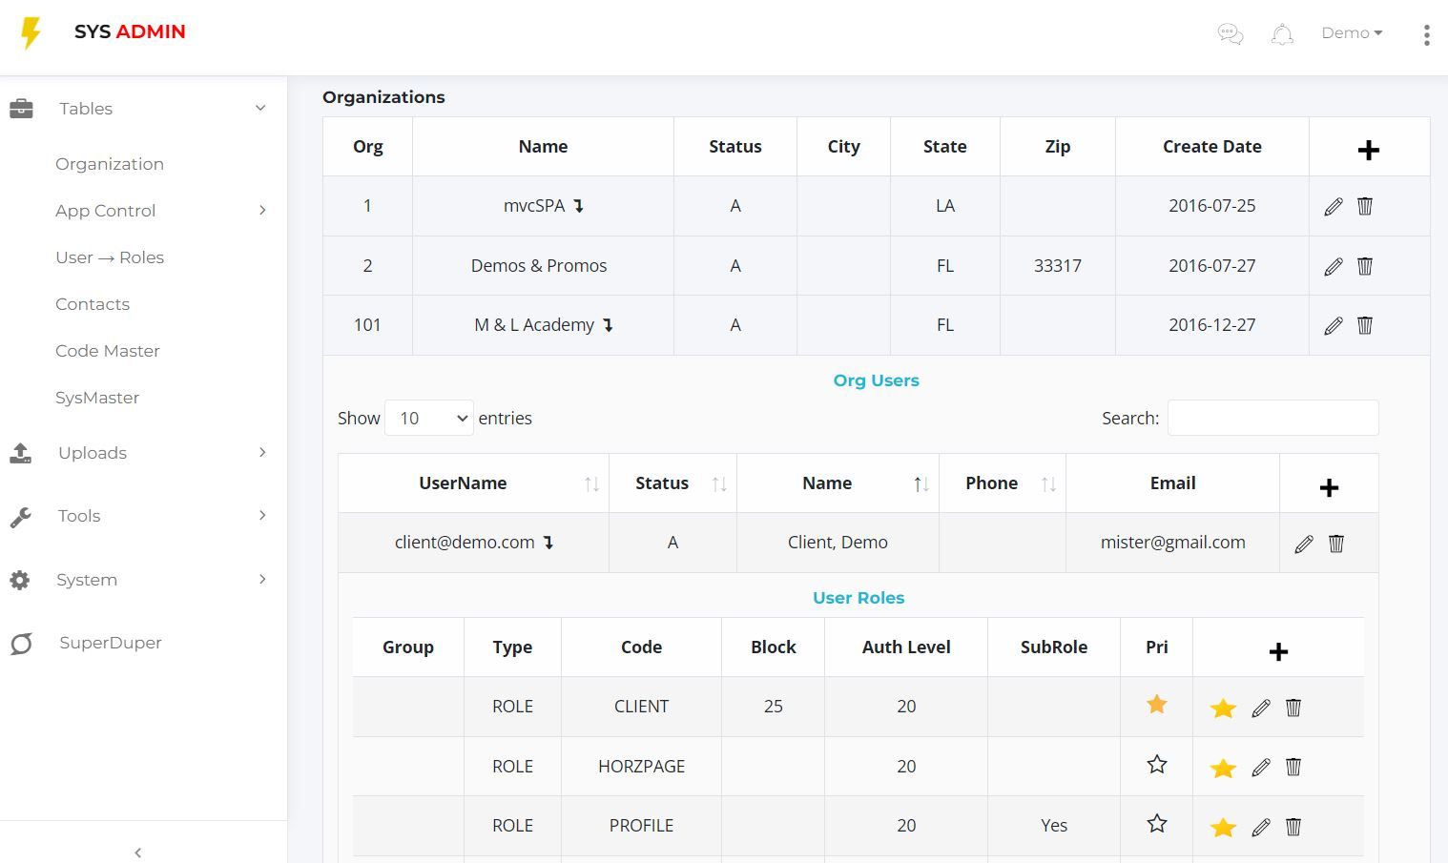Image resolution: width=1448 pixels, height=863 pixels.
Task: Expand the M & L Academy row
Action: tap(608, 325)
